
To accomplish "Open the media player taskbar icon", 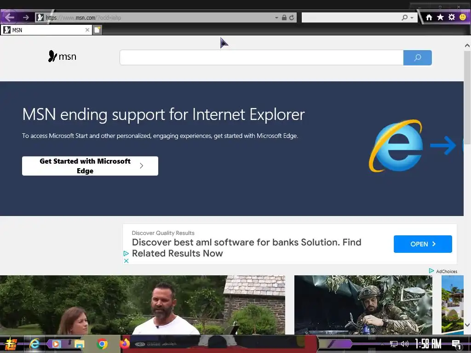I will point(57,344).
